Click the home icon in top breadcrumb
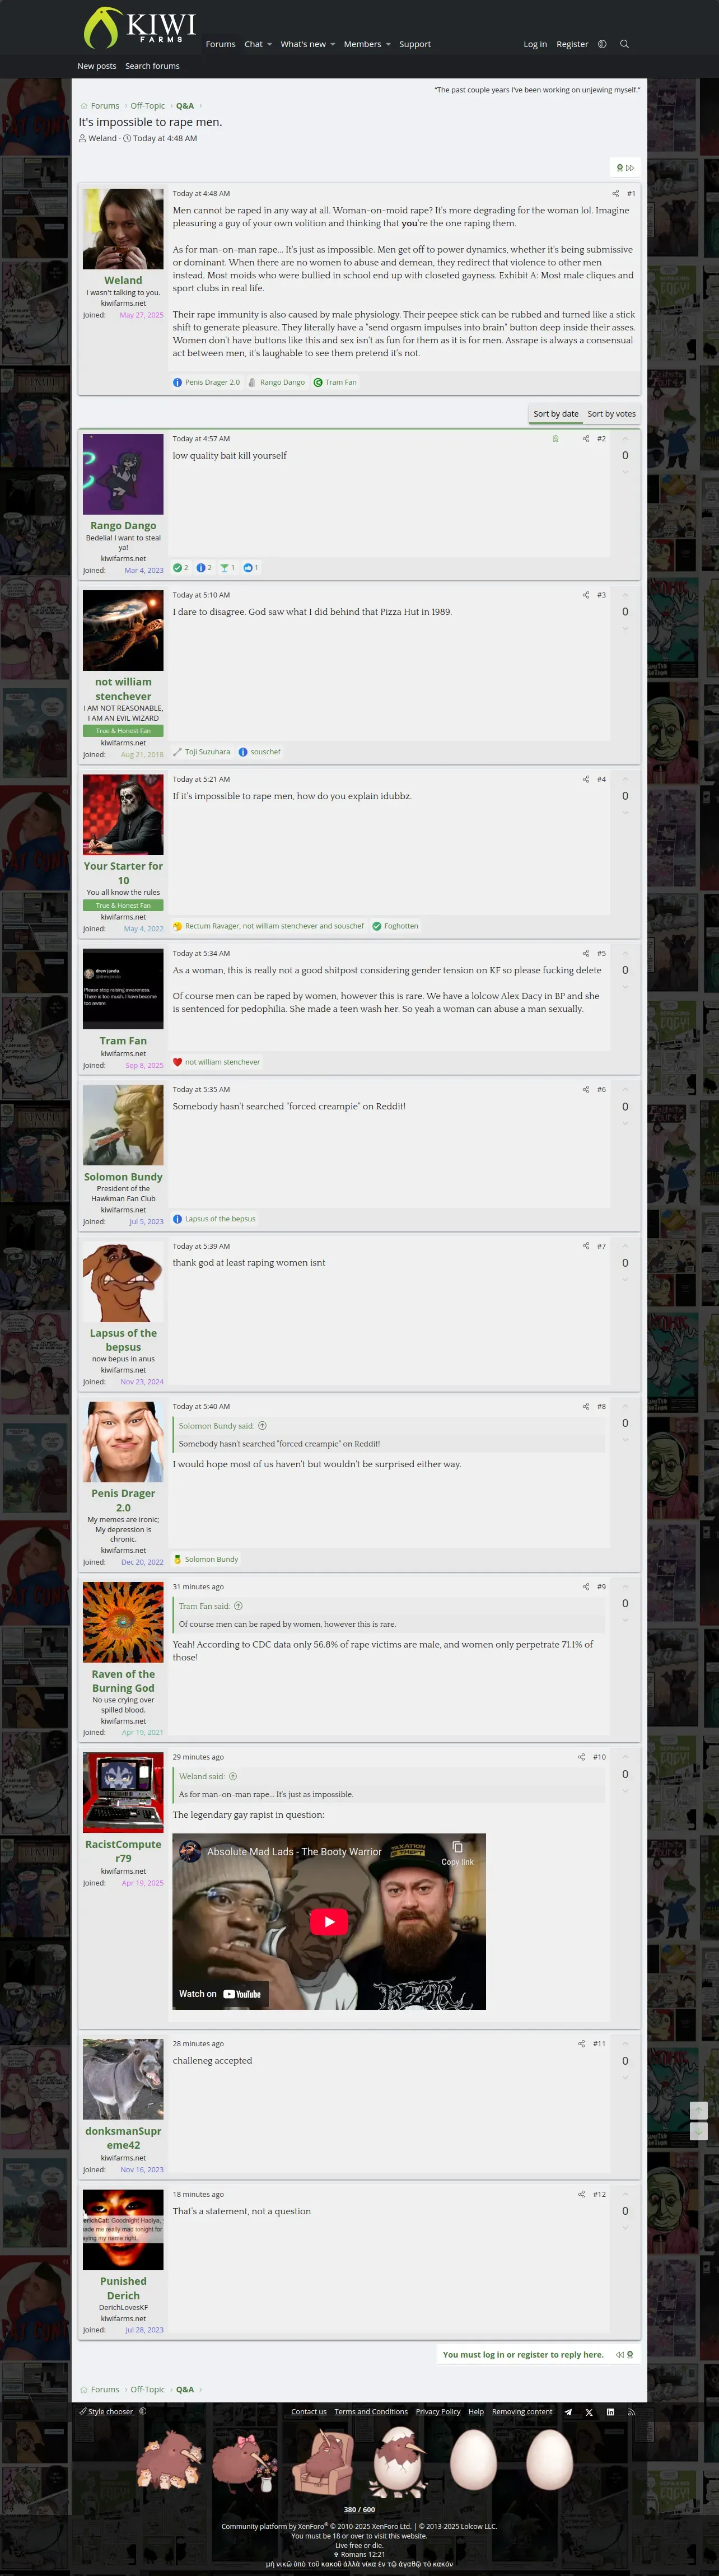The height and width of the screenshot is (2576, 719). tap(84, 106)
